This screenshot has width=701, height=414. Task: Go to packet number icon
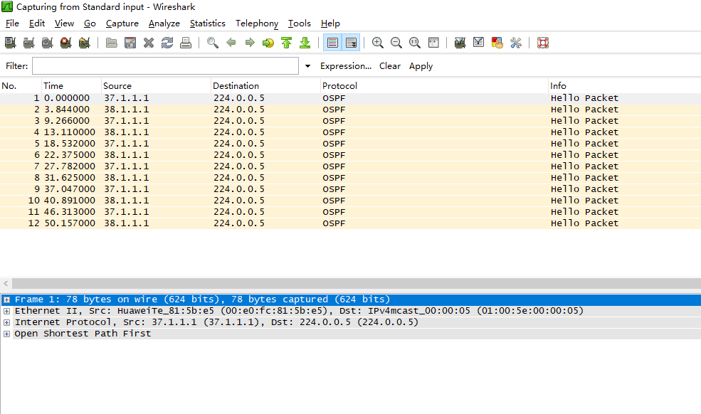coord(268,43)
